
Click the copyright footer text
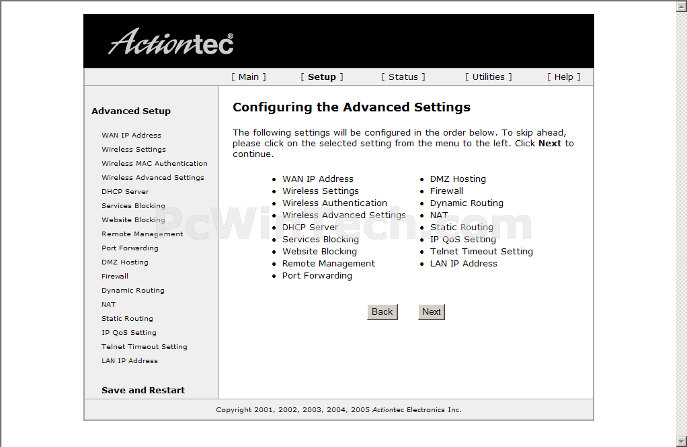point(339,410)
